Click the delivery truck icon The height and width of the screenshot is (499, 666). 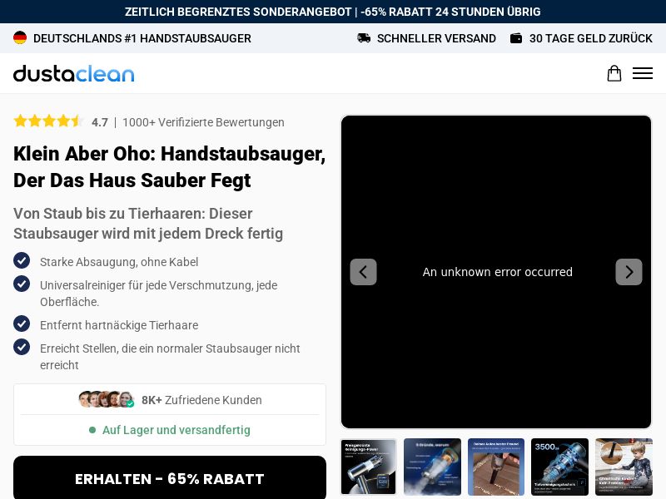click(364, 38)
